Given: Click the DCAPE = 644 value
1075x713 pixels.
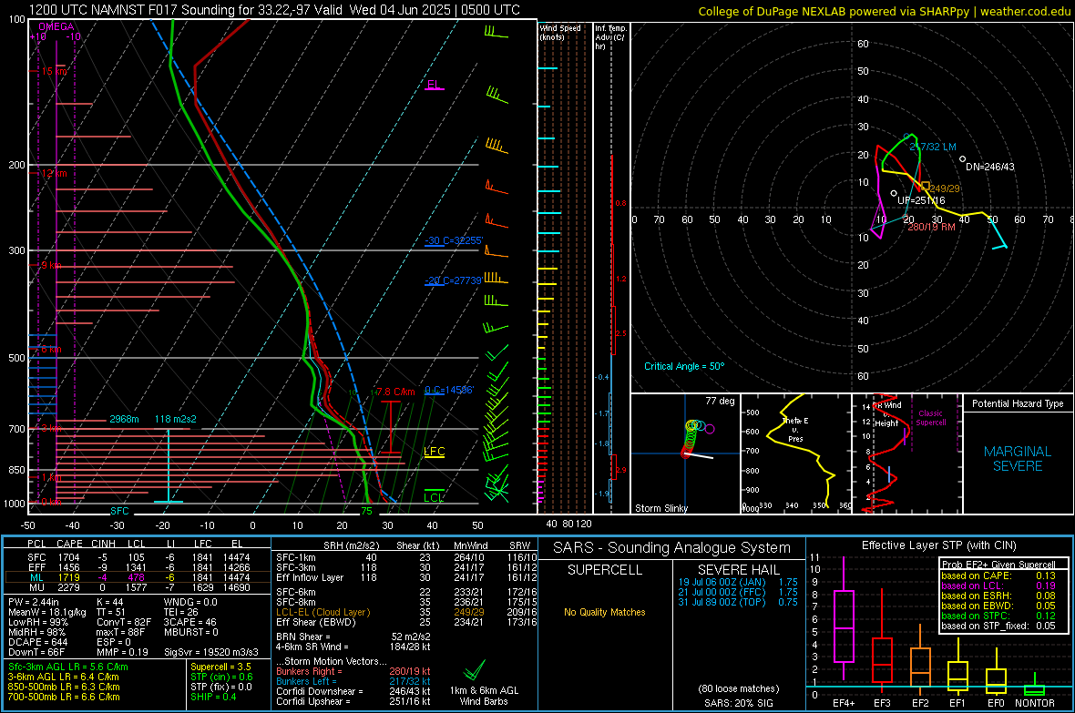Looking at the screenshot, I should tap(37, 642).
